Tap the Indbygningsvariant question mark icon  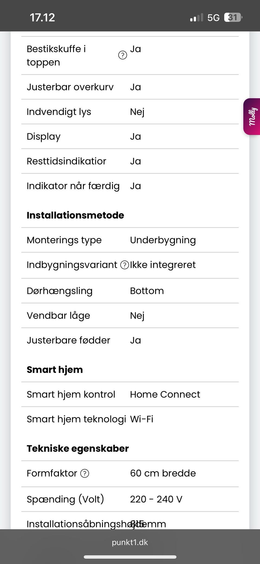point(124,265)
